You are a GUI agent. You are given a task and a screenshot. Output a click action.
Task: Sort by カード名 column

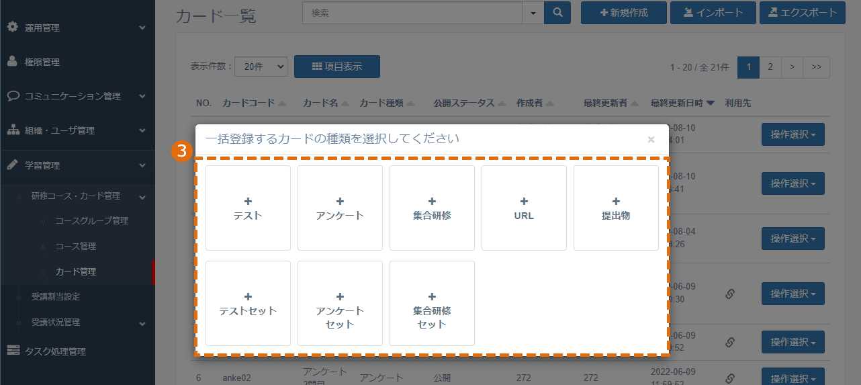coord(325,103)
